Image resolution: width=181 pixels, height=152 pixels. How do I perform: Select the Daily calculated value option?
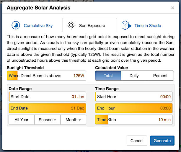(x=134, y=76)
